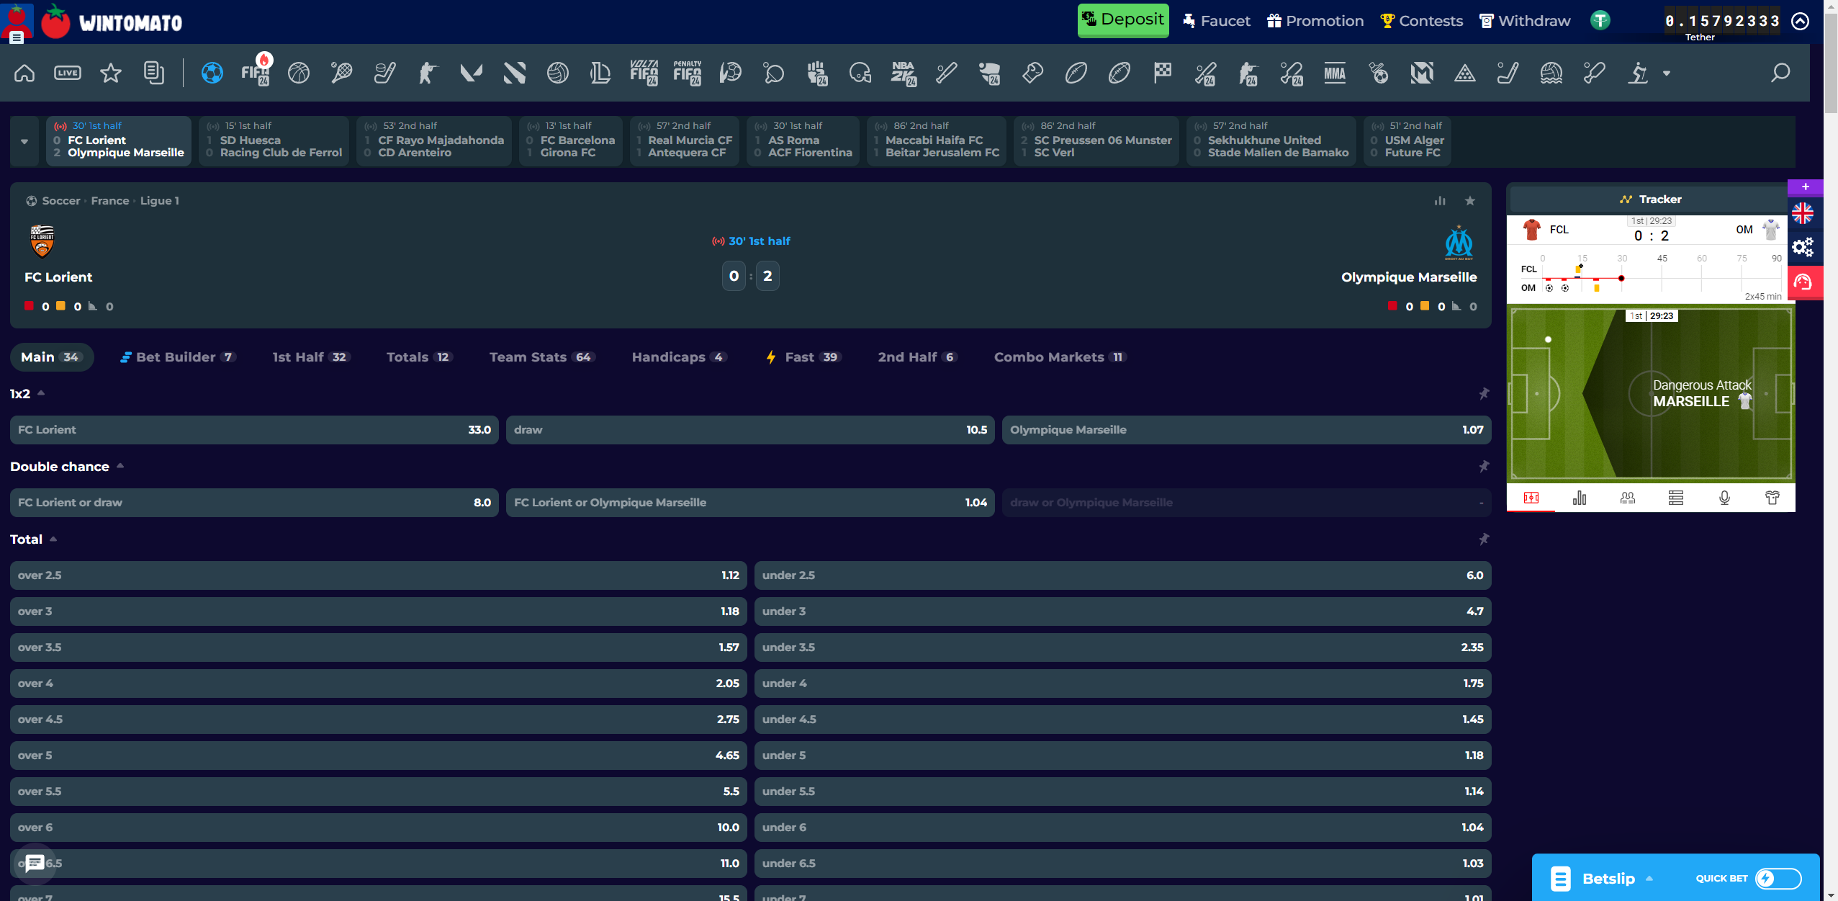
Task: Open the Home icon in sports bar
Action: [x=24, y=73]
